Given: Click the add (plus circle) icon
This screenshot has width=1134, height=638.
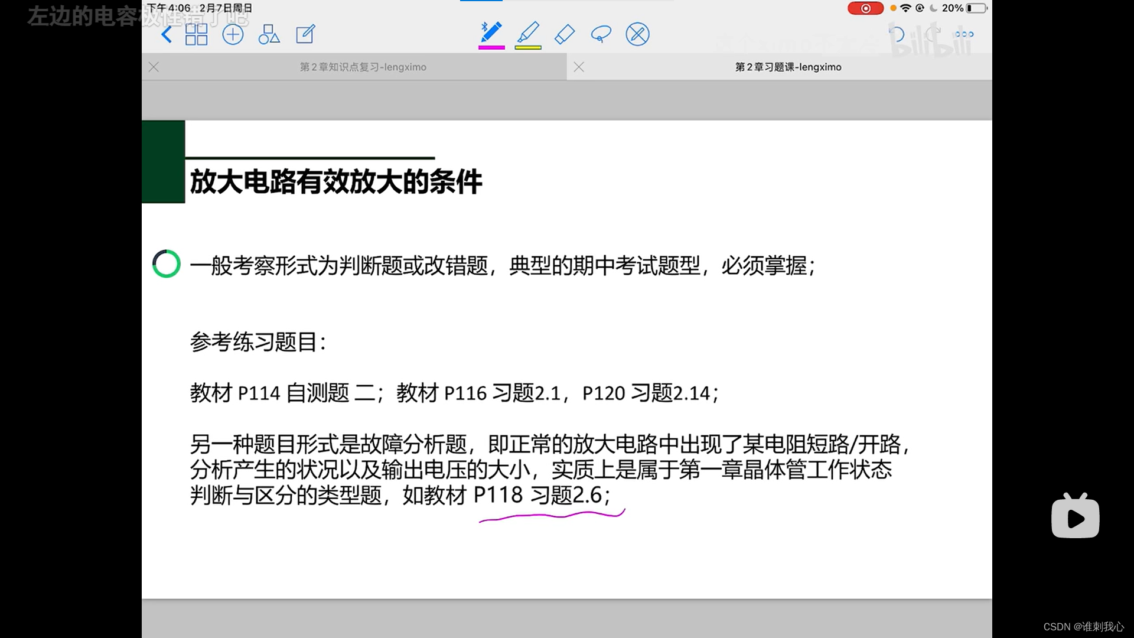Looking at the screenshot, I should click(233, 34).
